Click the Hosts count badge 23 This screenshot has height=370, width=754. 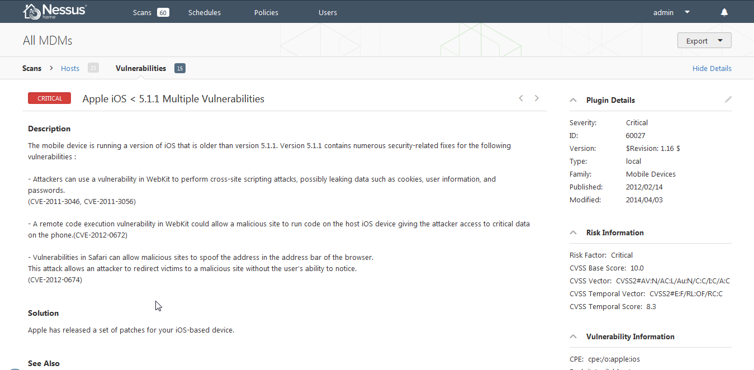pos(93,68)
